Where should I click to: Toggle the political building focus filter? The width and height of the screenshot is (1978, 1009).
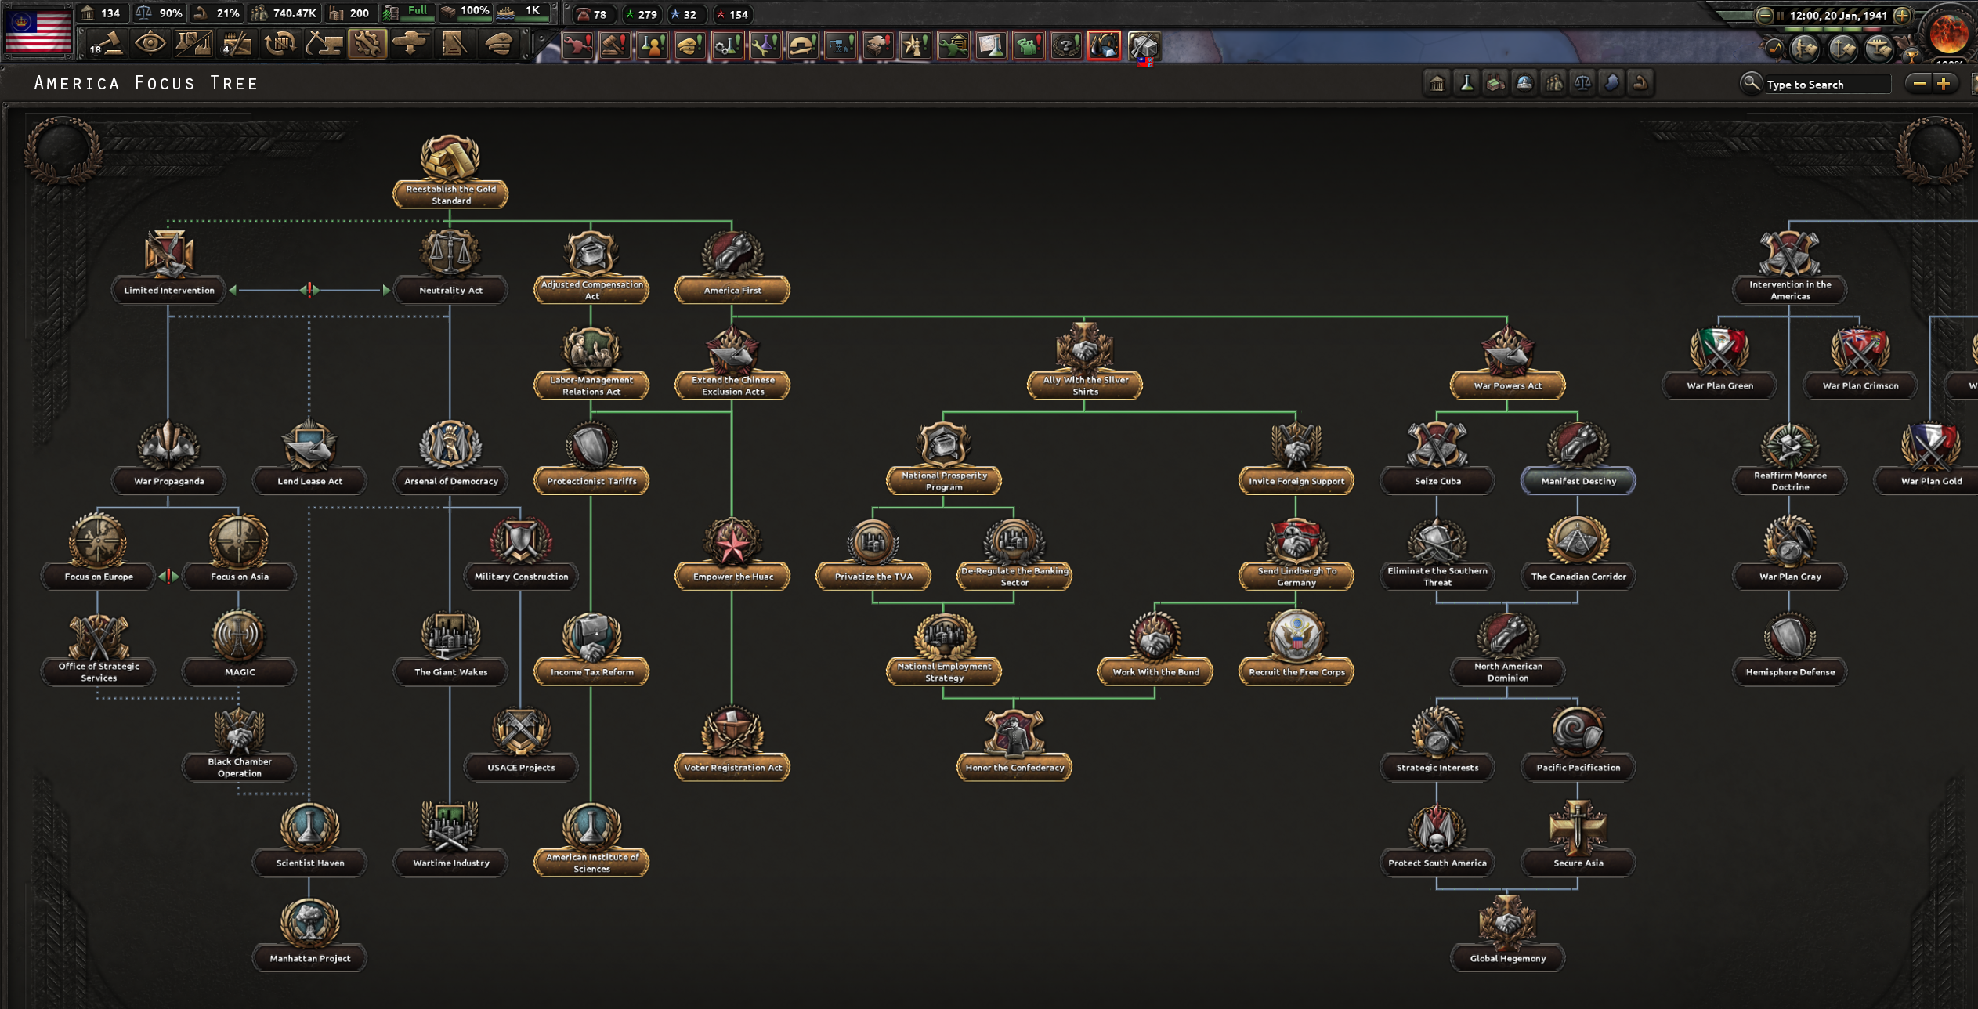pyautogui.click(x=1437, y=83)
